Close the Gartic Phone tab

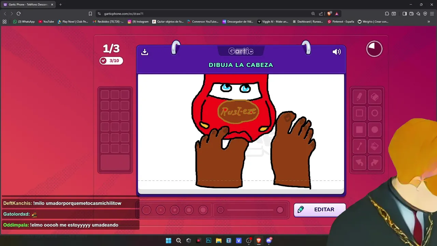pos(52,4)
